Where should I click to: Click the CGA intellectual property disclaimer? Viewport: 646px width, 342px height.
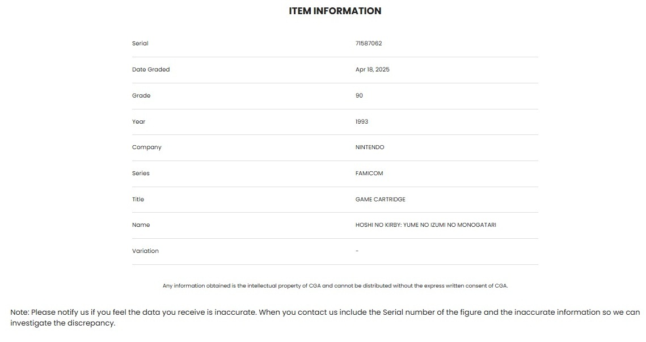pos(335,286)
